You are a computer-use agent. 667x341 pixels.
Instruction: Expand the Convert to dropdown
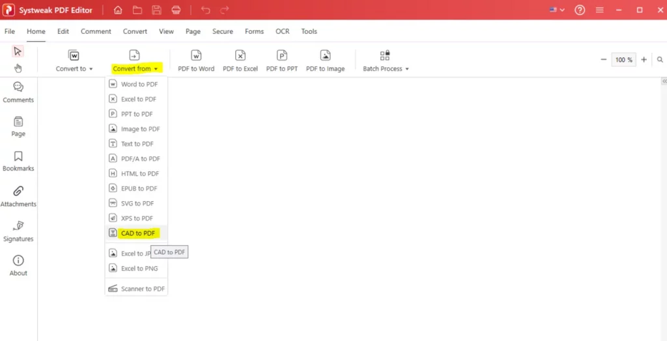[74, 61]
